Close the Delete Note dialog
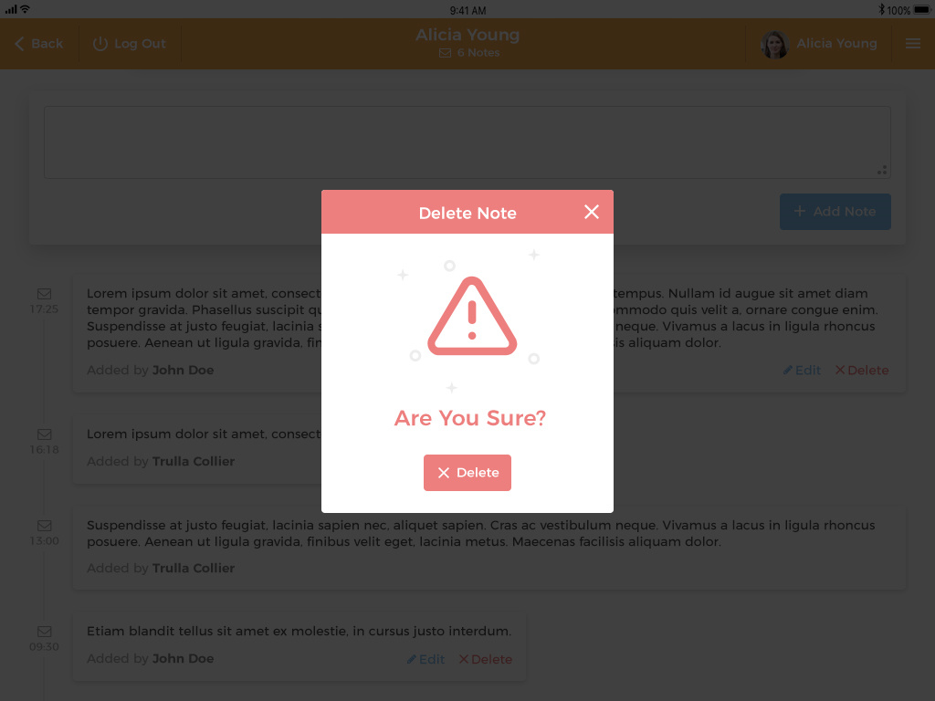This screenshot has height=701, width=935. [x=591, y=212]
